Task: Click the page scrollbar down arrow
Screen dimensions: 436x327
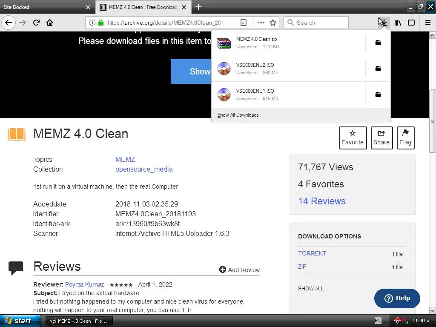Action: pos(432,310)
